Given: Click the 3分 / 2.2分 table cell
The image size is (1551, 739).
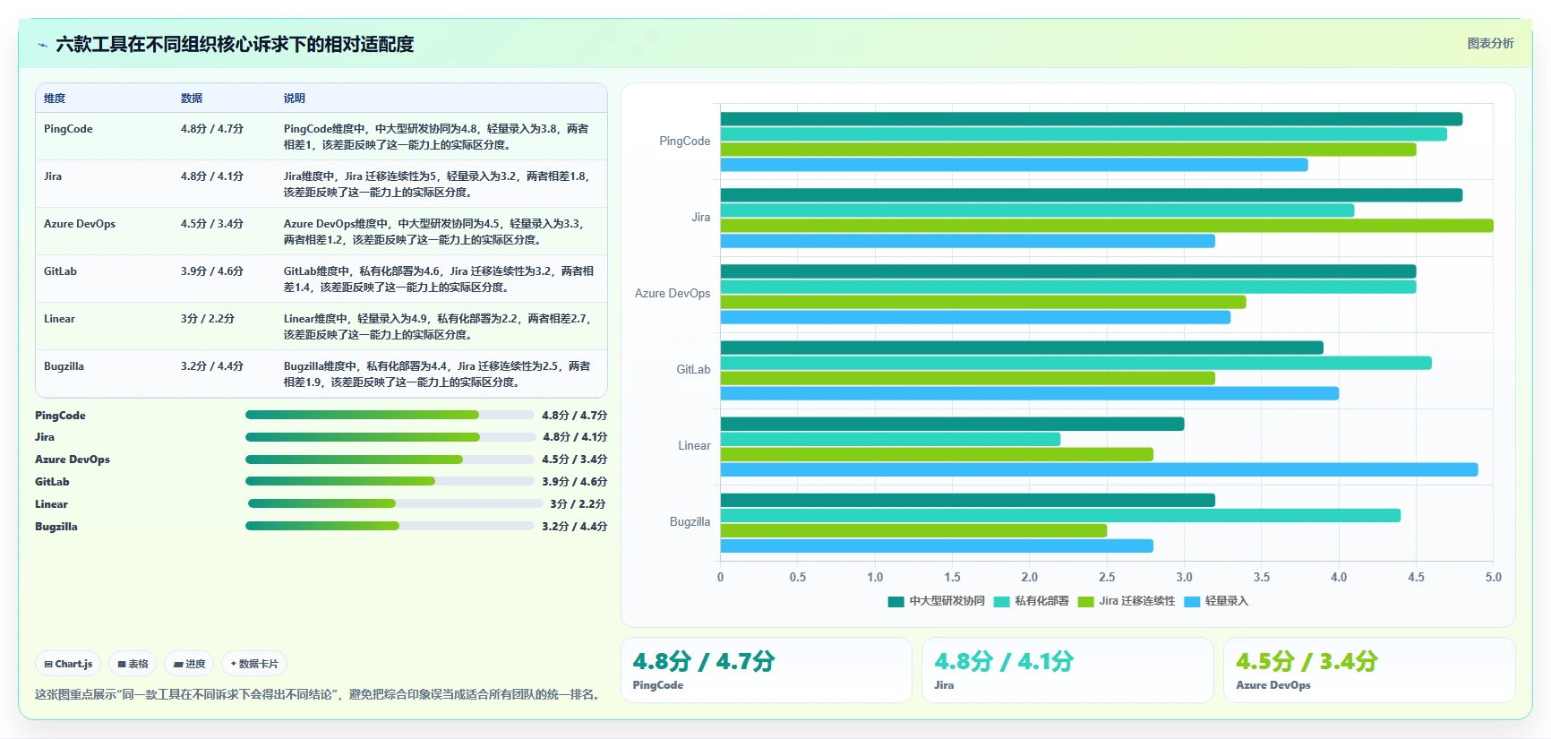Looking at the screenshot, I should click(208, 319).
